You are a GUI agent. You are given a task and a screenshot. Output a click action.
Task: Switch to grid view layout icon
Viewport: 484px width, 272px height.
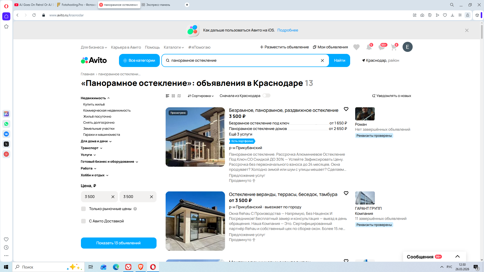[x=173, y=96]
